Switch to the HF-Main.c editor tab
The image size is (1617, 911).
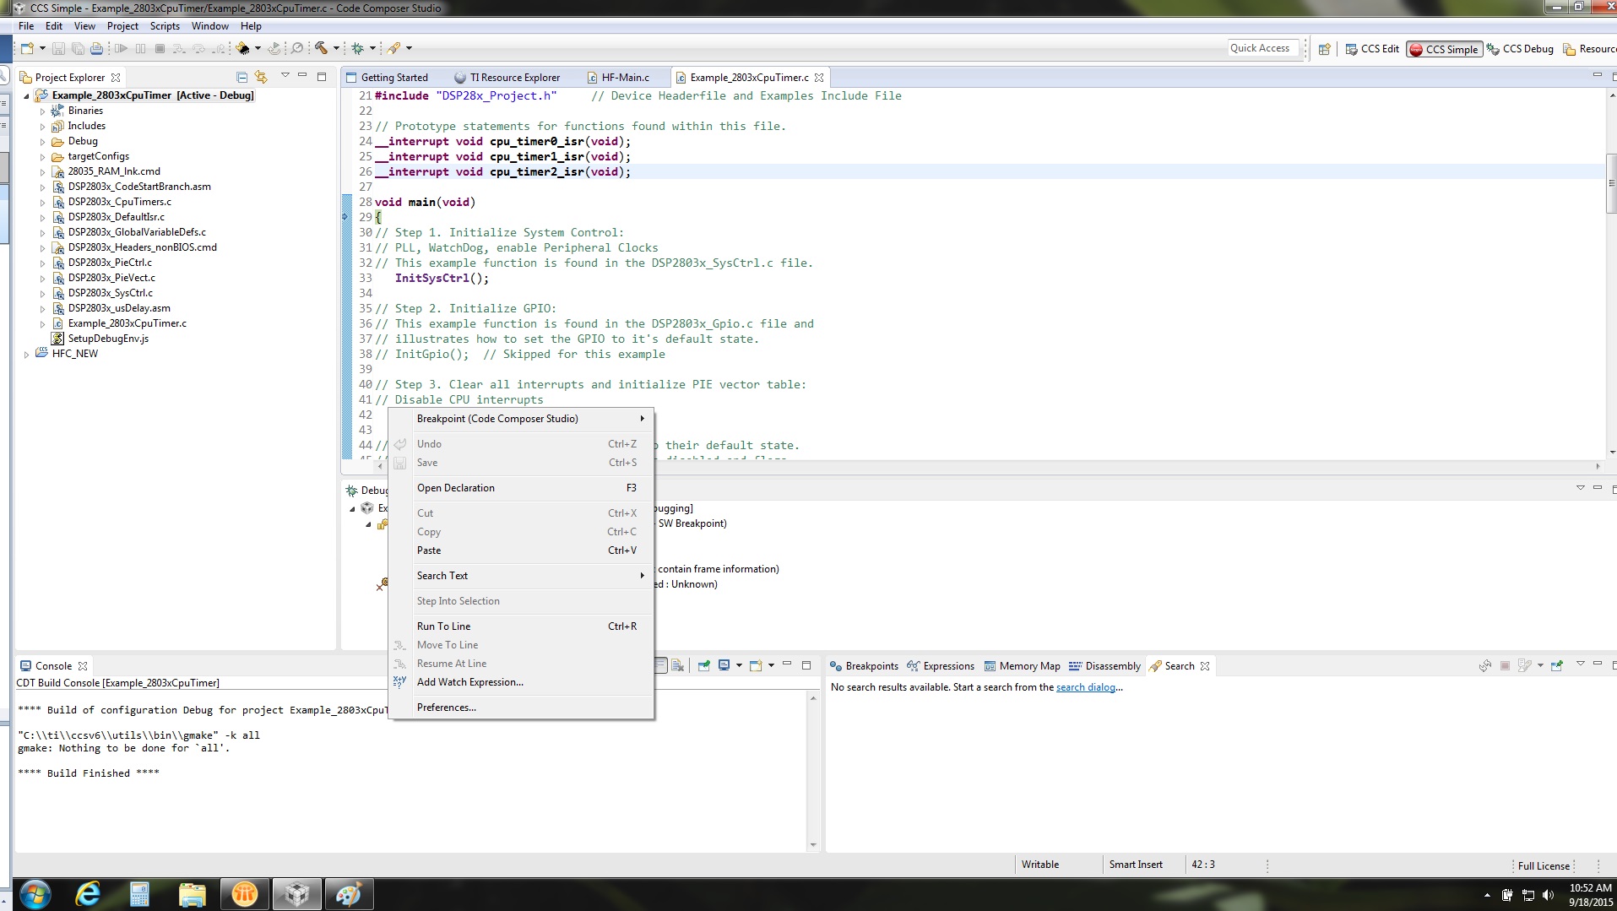point(625,78)
